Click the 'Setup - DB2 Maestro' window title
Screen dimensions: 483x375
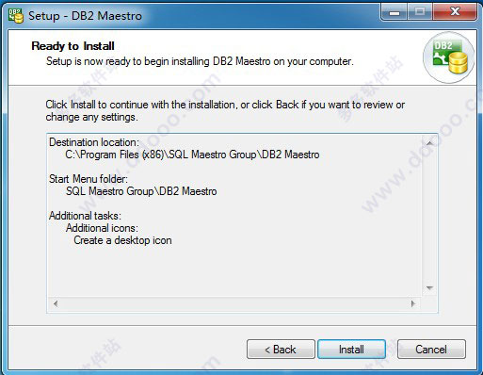click(x=85, y=16)
